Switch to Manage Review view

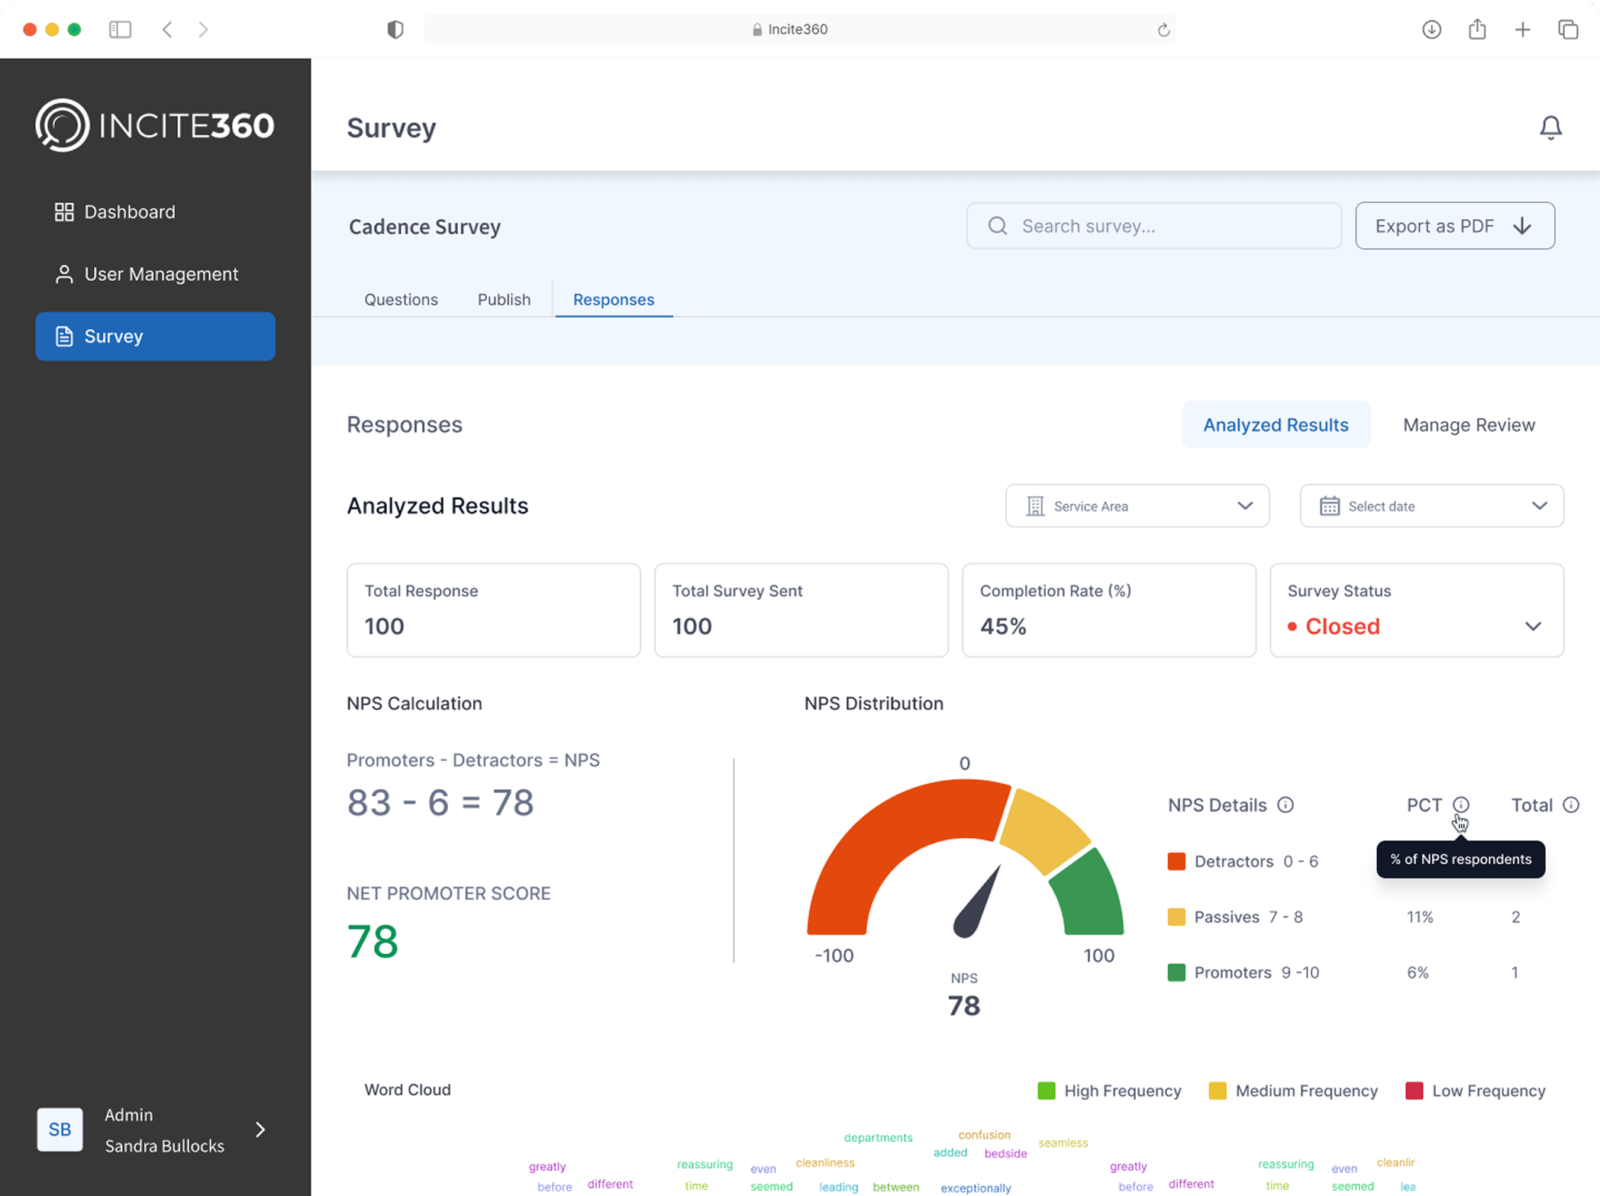tap(1469, 424)
